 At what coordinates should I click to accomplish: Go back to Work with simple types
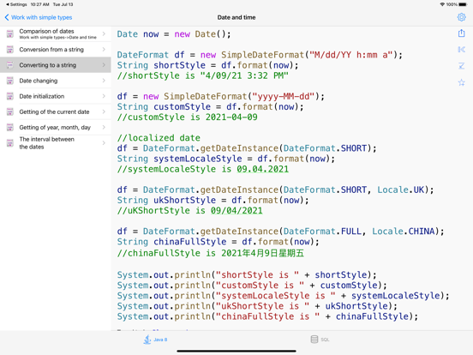39,17
